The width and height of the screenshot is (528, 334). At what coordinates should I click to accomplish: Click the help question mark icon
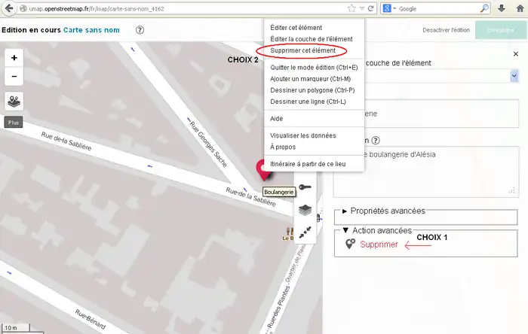[140, 30]
